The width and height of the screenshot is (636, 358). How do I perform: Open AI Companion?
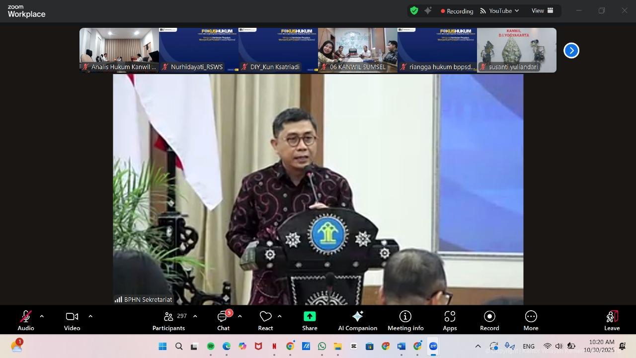357,320
